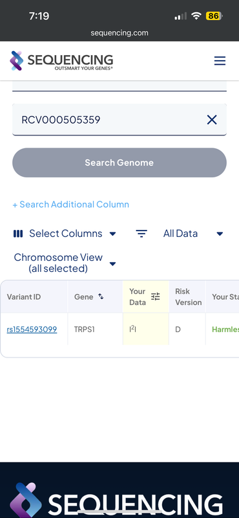The image size is (239, 518).
Task: Expand the Select Columns dropdown
Action: click(x=65, y=234)
